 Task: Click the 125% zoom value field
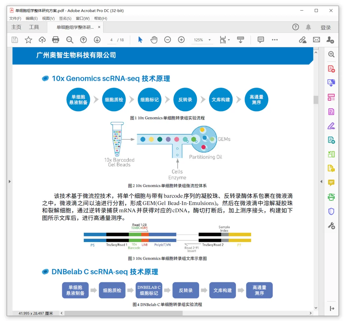pyautogui.click(x=198, y=40)
